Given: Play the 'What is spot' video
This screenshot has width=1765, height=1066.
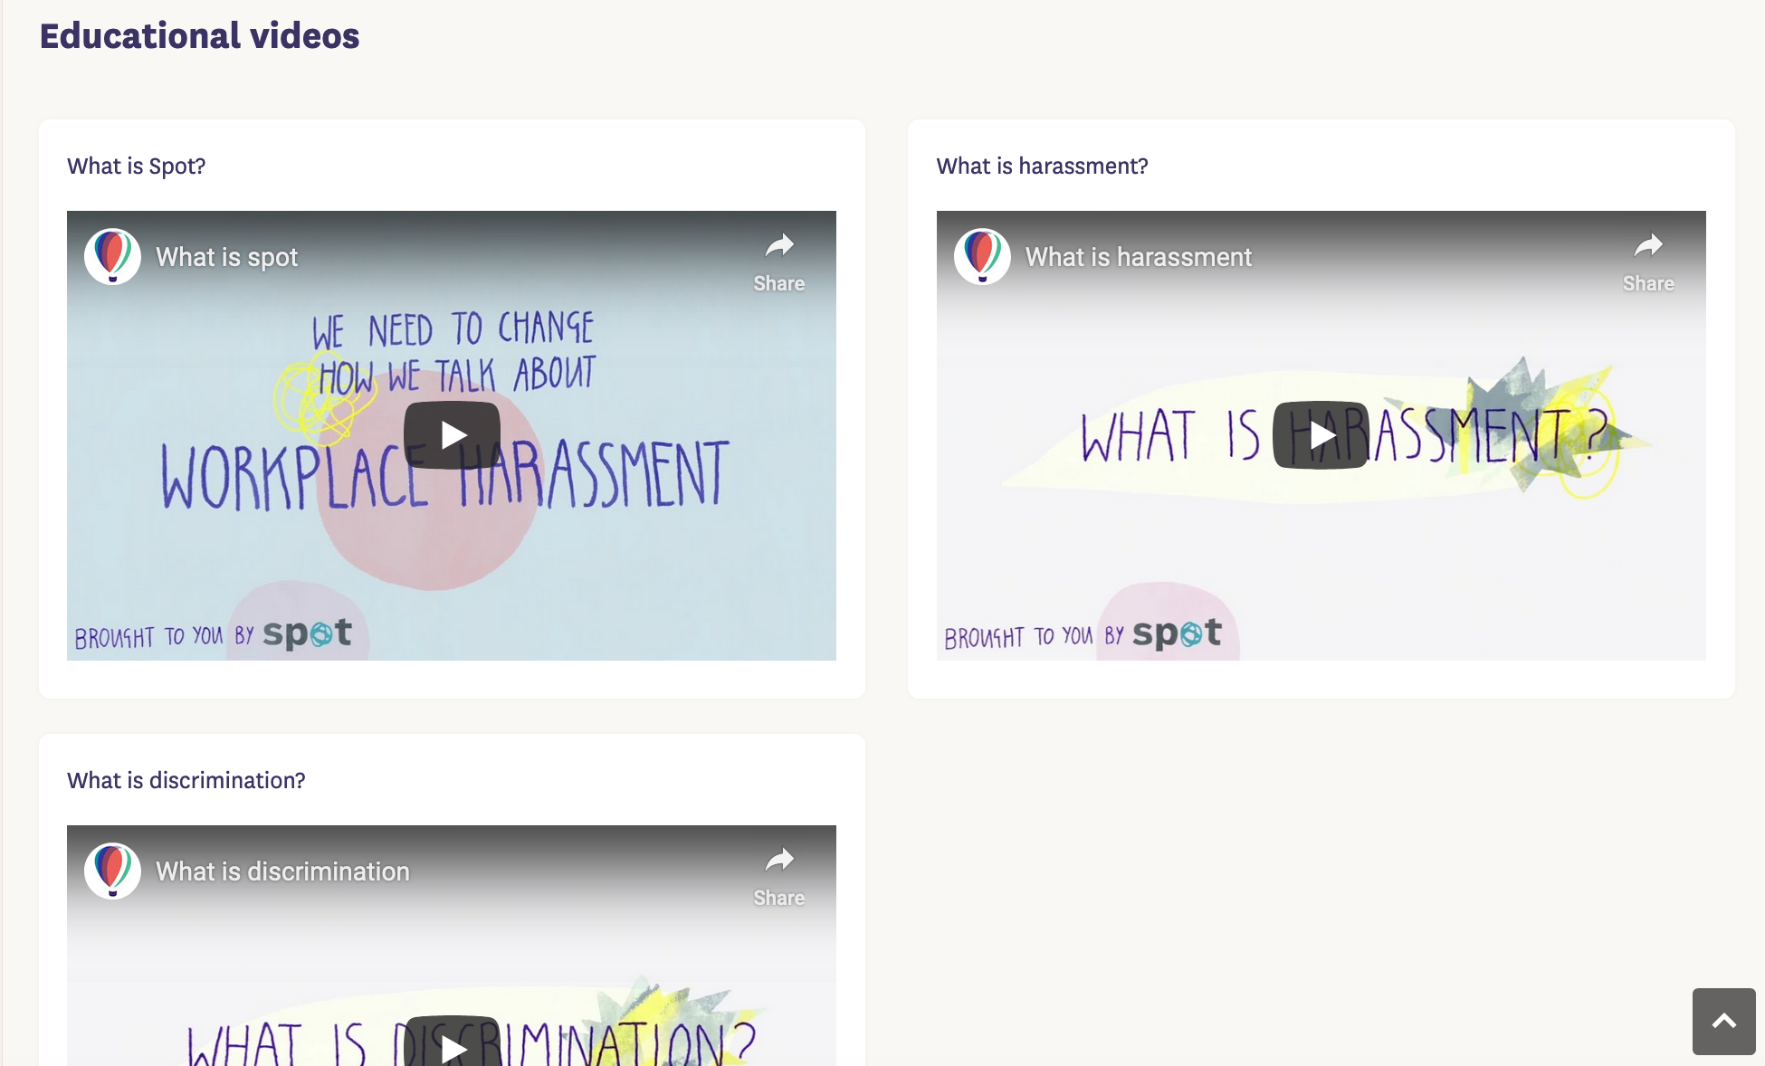Looking at the screenshot, I should tap(452, 435).
